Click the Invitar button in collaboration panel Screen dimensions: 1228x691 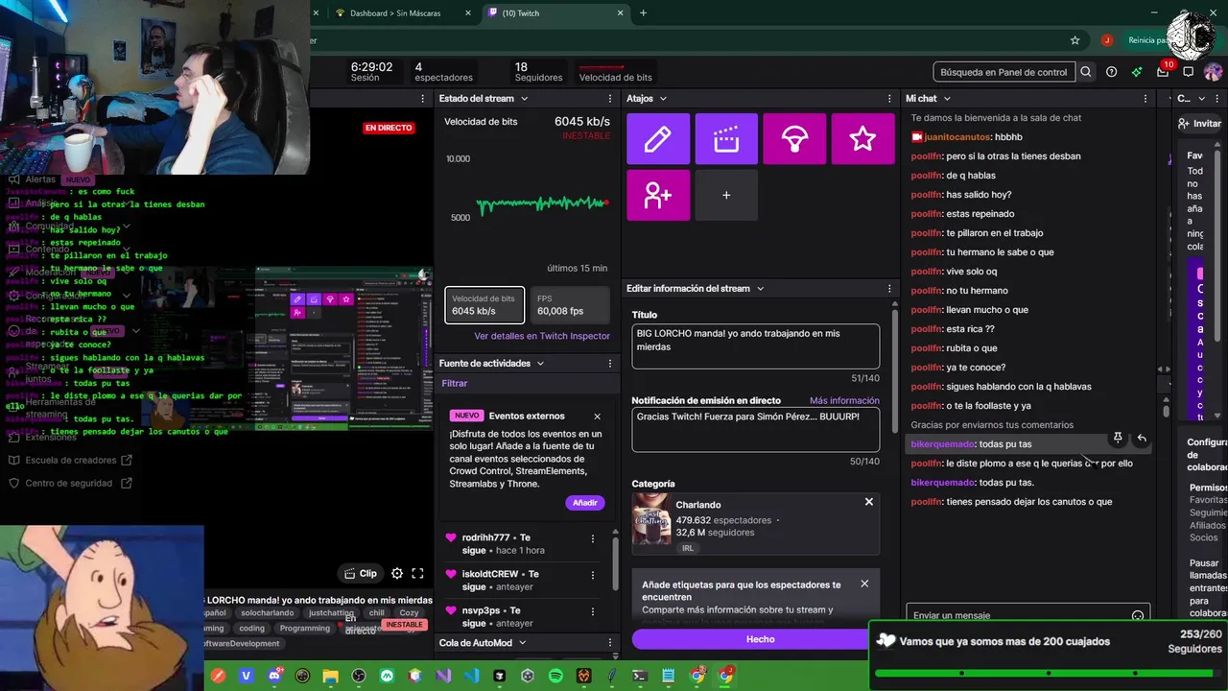click(1200, 124)
